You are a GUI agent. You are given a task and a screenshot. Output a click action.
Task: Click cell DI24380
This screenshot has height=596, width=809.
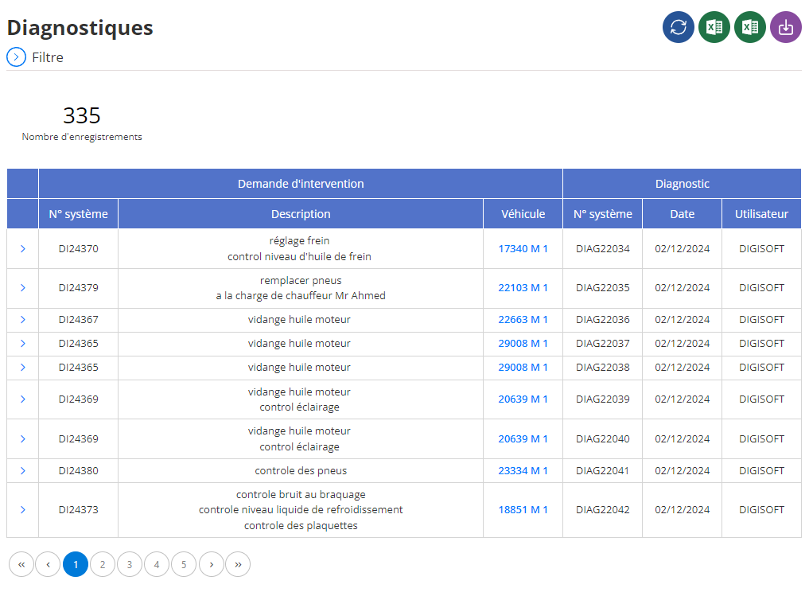[79, 470]
